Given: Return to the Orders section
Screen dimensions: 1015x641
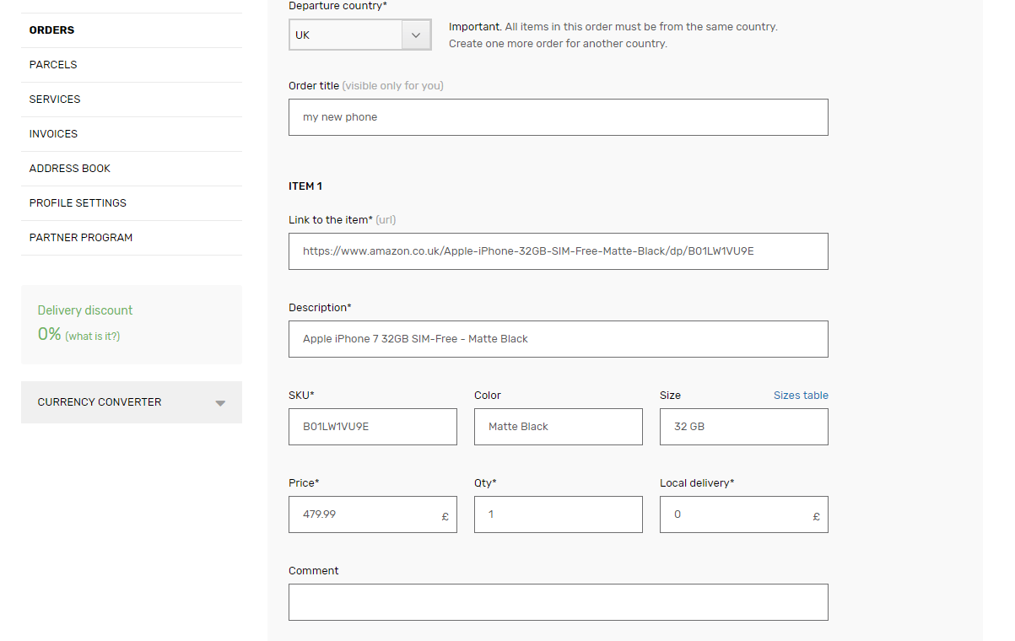Looking at the screenshot, I should [51, 30].
